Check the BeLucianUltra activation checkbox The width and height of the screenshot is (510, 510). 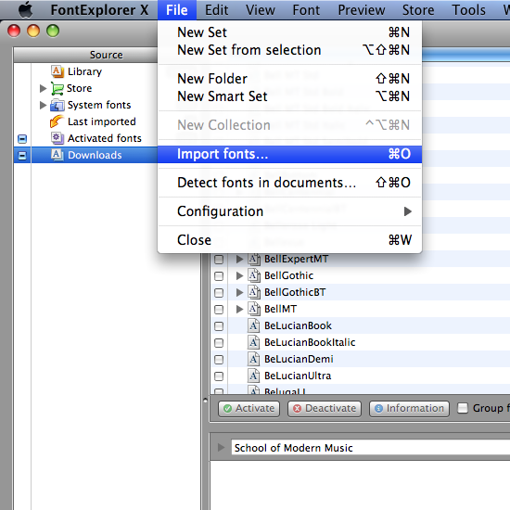tap(219, 376)
